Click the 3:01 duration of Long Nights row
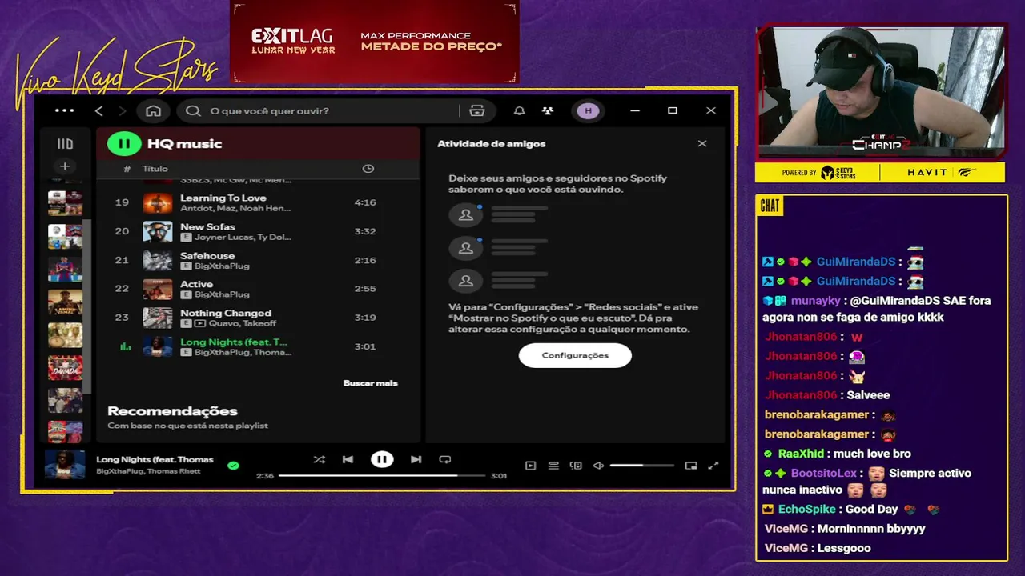Viewport: 1025px width, 576px height. [365, 346]
